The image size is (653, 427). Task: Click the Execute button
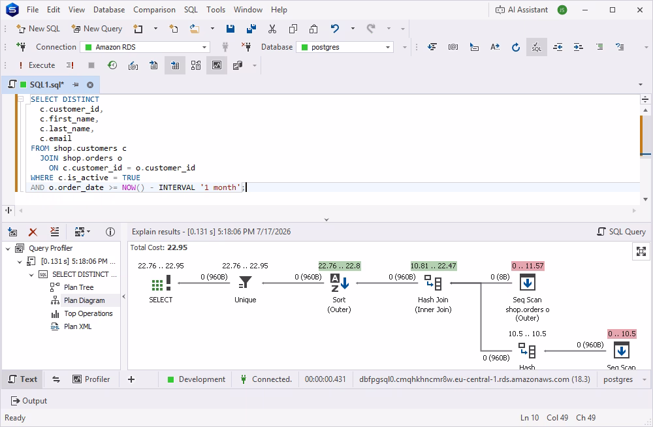click(37, 65)
